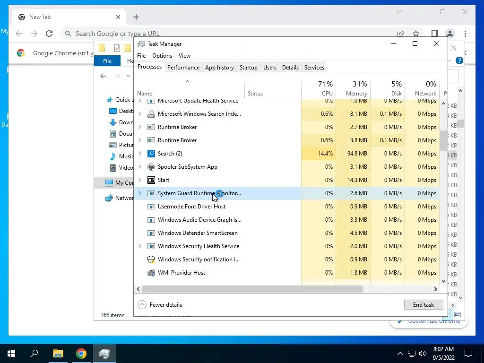
Task: Select the Usermode Font Driver Host row
Action: 287,207
